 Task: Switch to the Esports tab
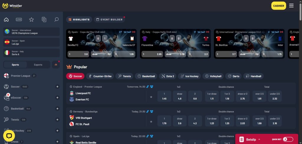[38, 65]
